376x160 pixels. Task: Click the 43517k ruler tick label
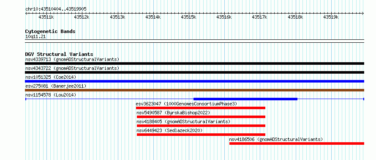pyautogui.click(x=260, y=17)
